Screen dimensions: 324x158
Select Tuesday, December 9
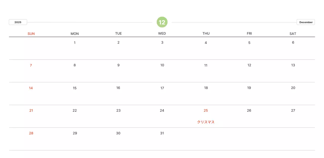pos(118,65)
